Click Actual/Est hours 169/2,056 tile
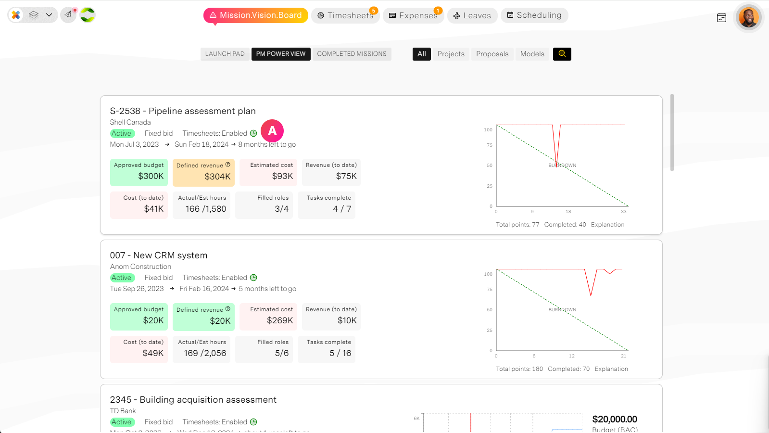Screen dimensions: 769x433 (202, 349)
